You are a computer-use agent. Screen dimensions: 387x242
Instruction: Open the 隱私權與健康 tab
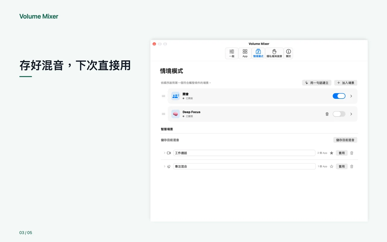pos(274,53)
